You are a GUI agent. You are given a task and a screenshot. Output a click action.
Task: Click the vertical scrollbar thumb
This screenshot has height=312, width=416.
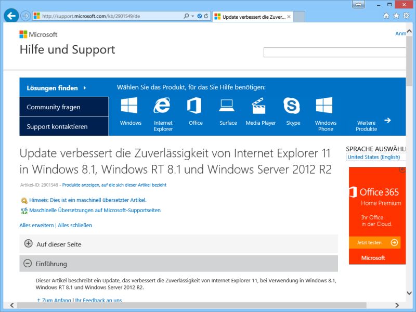pyautogui.click(x=409, y=61)
